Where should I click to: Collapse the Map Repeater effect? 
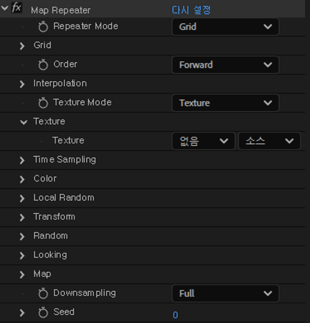coord(5,8)
